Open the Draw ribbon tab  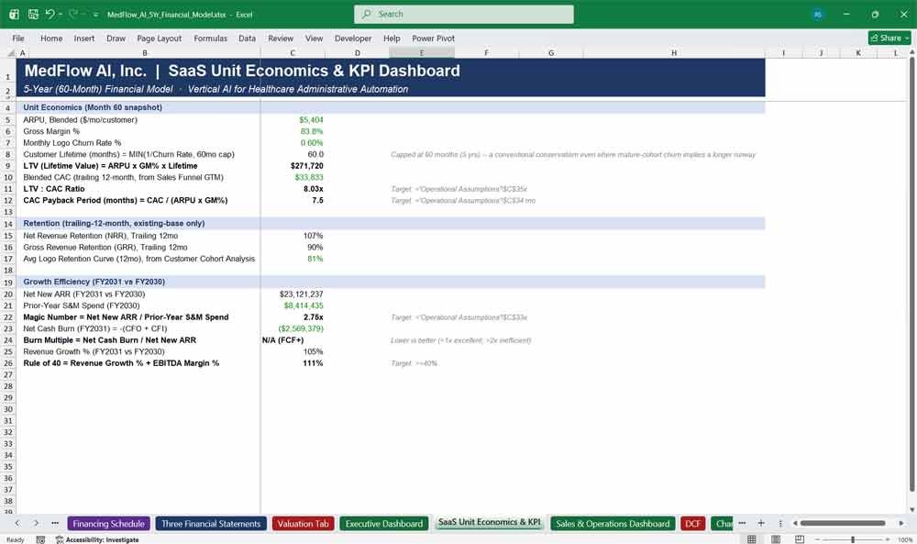[116, 38]
